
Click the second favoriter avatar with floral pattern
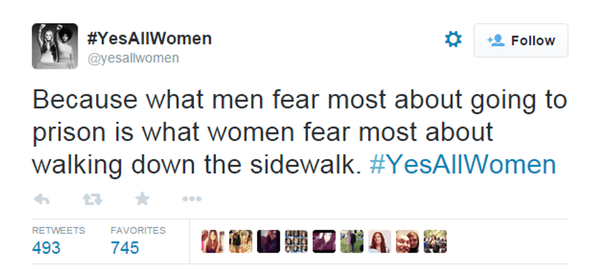[241, 241]
